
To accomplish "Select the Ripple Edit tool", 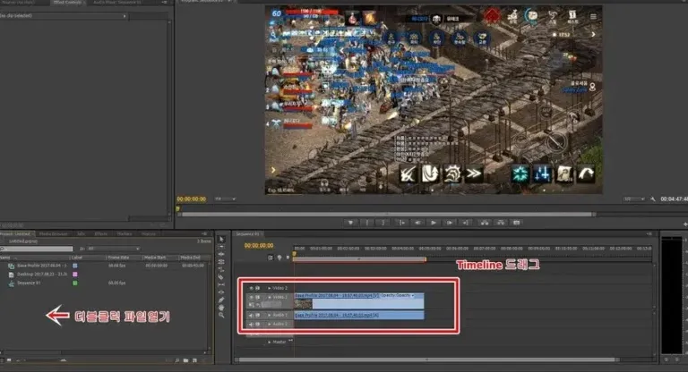I will coord(221,254).
